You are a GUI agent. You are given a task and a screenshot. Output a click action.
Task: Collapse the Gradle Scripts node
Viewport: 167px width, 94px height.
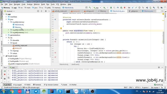point(4,56)
